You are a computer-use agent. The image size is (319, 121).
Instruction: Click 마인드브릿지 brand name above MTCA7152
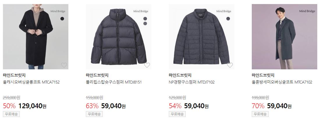coord(14,75)
